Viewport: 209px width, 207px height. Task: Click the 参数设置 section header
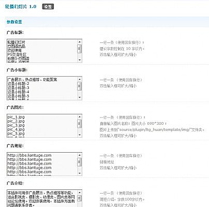click(14, 22)
